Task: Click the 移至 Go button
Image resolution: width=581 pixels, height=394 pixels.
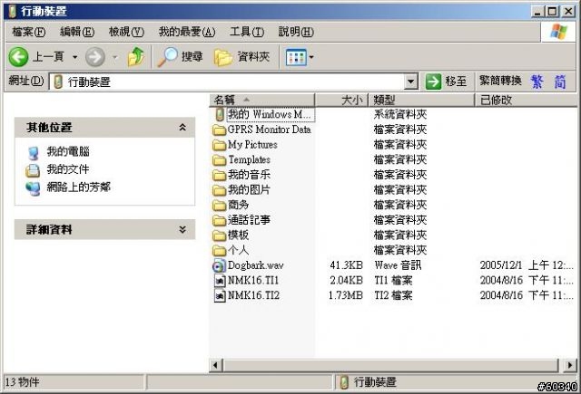Action: 446,82
